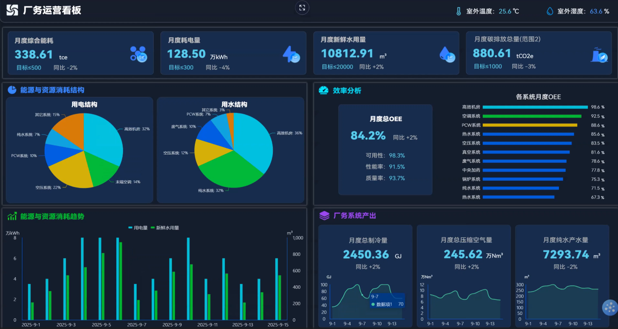The height and width of the screenshot is (329, 618).
Task: Click the 目标≤500 target label
Action: tap(29, 68)
